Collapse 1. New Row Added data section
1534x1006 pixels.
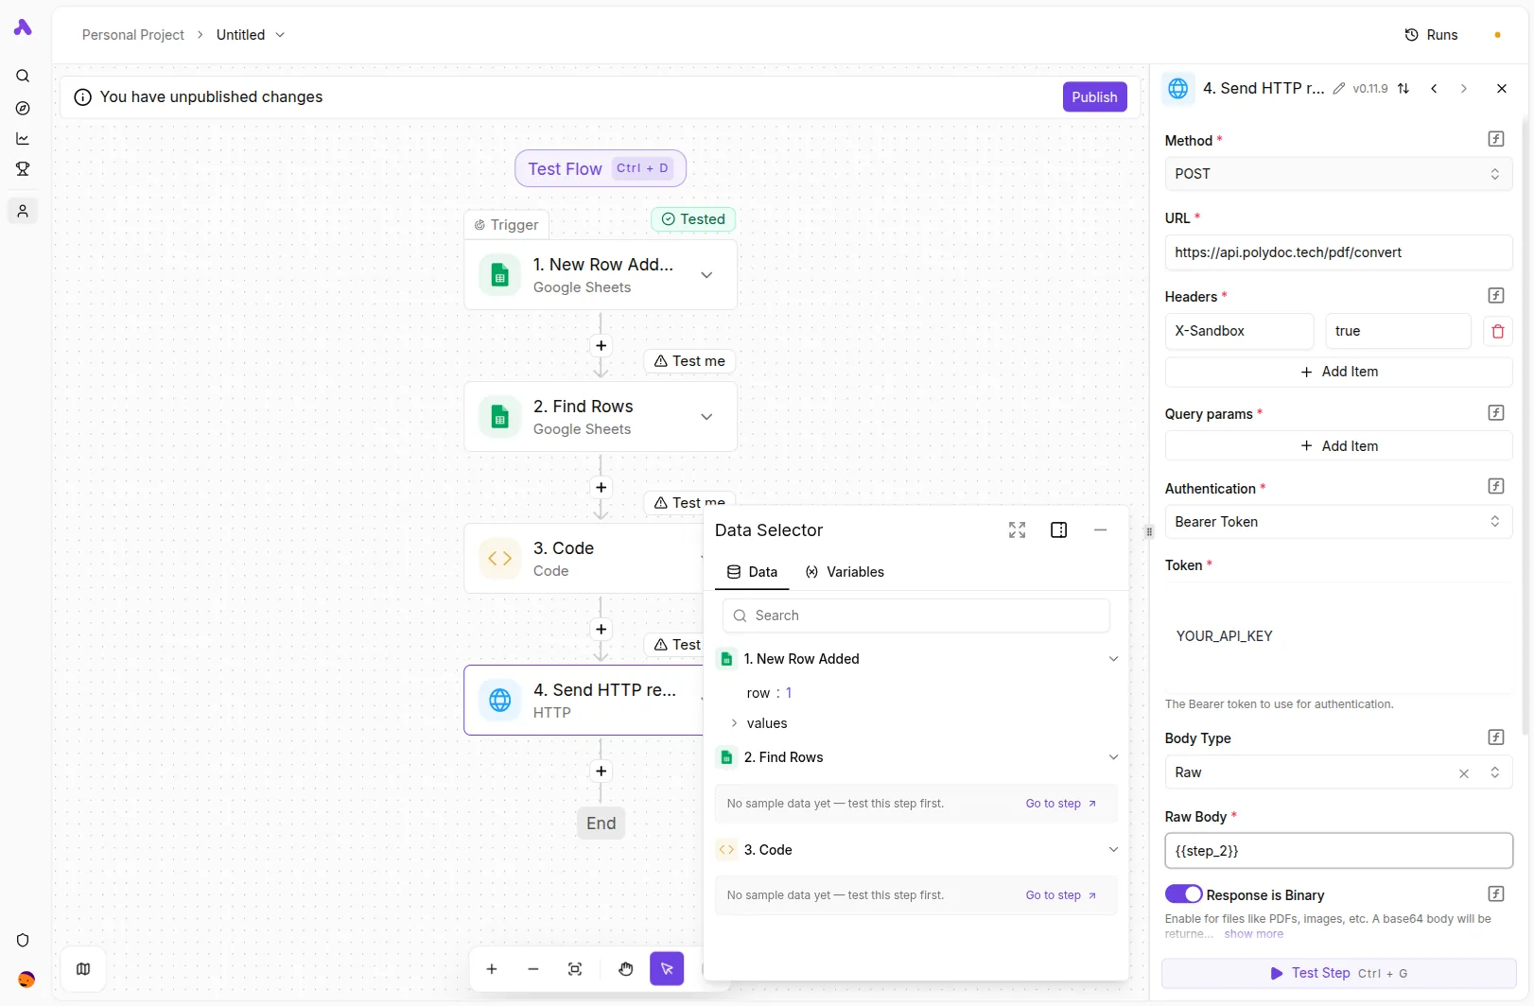[1113, 659]
